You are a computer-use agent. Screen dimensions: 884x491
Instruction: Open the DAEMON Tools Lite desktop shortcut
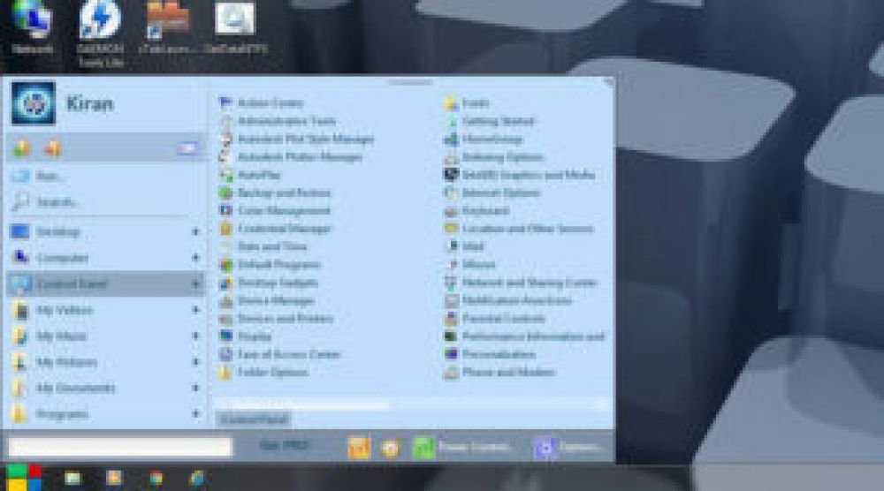coord(101,35)
